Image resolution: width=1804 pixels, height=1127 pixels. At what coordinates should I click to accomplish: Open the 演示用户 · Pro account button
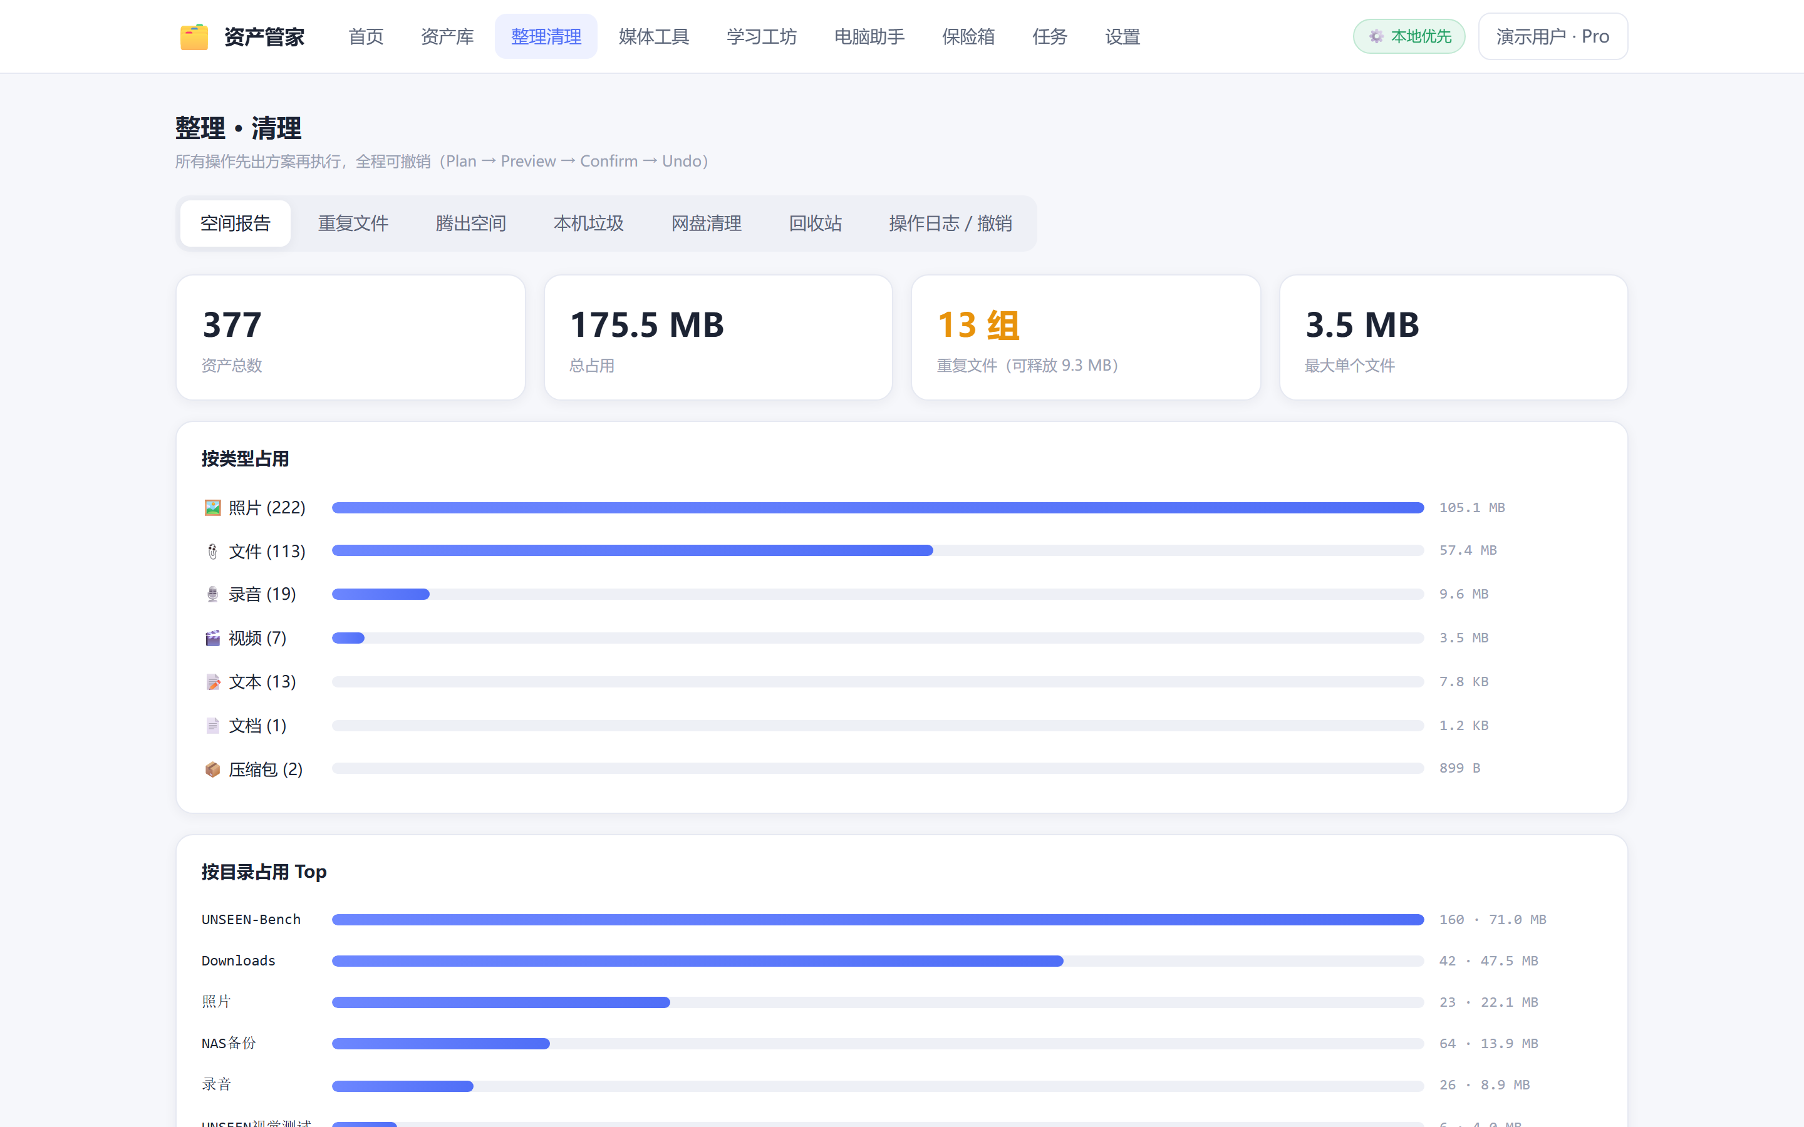(x=1553, y=36)
